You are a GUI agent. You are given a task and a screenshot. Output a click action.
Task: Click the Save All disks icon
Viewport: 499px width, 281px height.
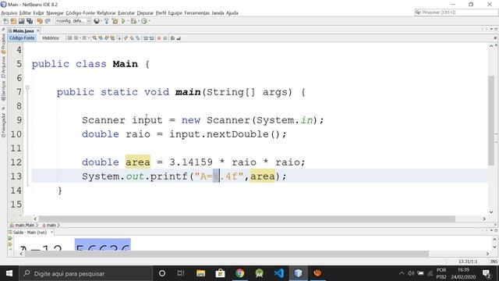pos(30,21)
